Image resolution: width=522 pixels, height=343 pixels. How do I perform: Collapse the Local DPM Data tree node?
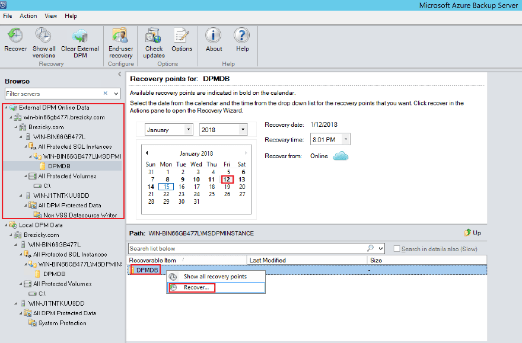click(x=6, y=225)
